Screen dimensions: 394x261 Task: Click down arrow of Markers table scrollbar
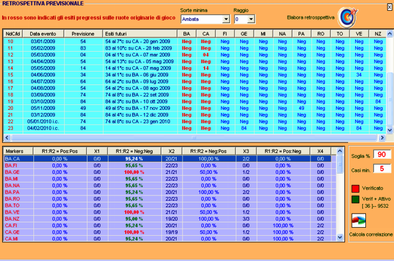tap(339, 237)
